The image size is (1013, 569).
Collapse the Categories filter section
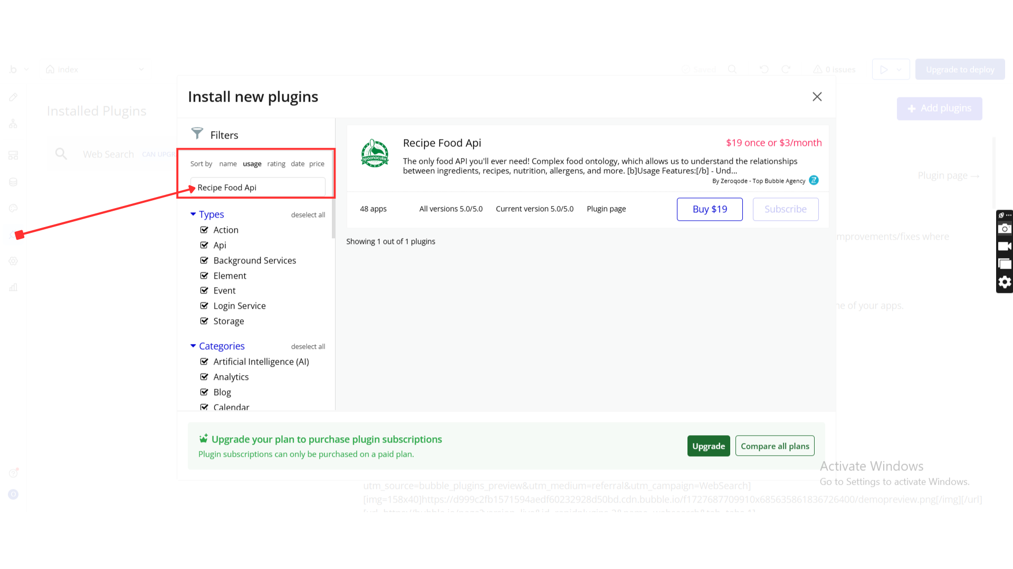pos(193,346)
